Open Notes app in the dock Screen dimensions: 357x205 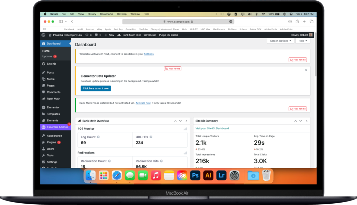[169, 176]
